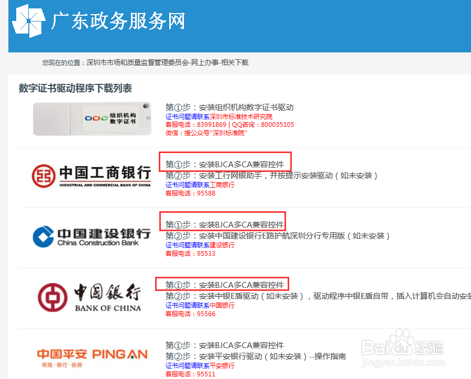Click 客服电话：83991869 | QQ咨询 line
Screen dimensions: 471x379
230,125
